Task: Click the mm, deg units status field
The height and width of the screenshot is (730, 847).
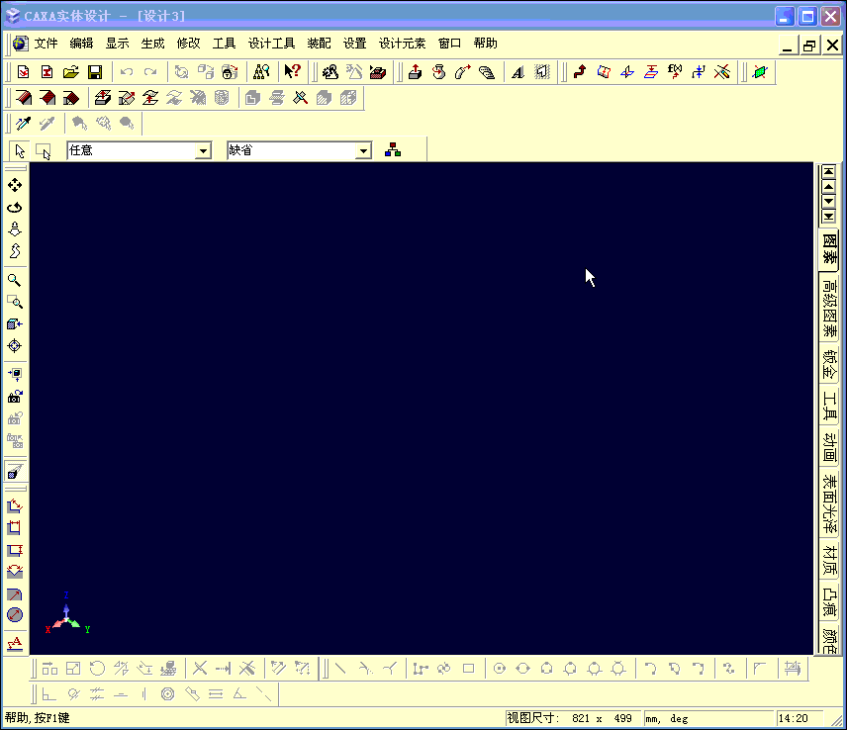Action: point(708,718)
